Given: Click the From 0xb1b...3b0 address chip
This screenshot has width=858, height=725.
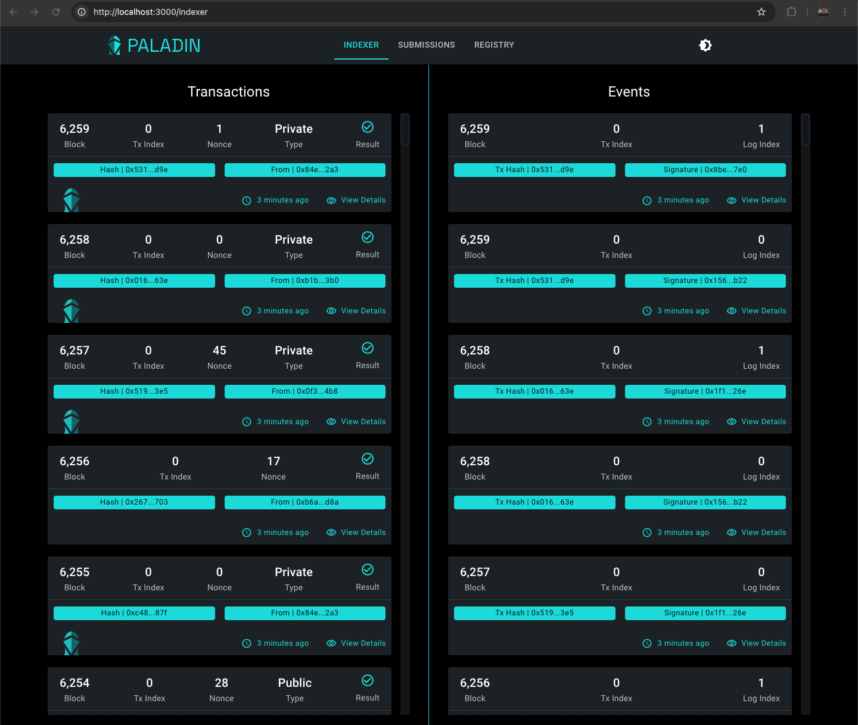Looking at the screenshot, I should click(304, 281).
